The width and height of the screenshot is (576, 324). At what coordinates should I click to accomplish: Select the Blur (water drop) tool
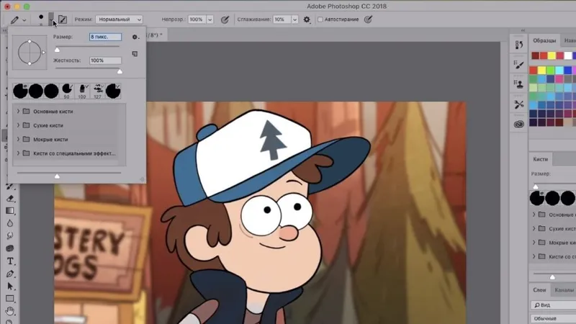click(10, 223)
